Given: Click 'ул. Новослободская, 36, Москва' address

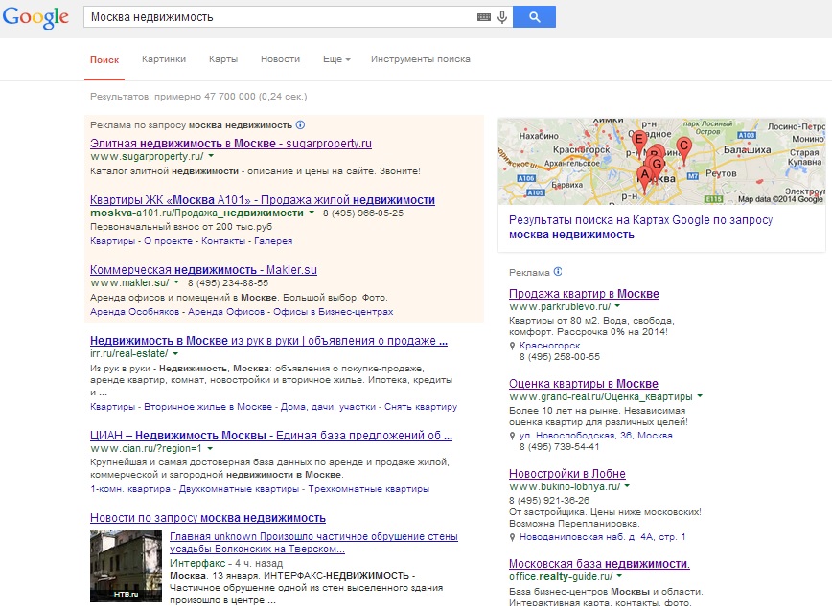Looking at the screenshot, I should (x=596, y=436).
